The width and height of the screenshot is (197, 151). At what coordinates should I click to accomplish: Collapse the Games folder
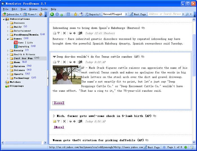(8, 39)
